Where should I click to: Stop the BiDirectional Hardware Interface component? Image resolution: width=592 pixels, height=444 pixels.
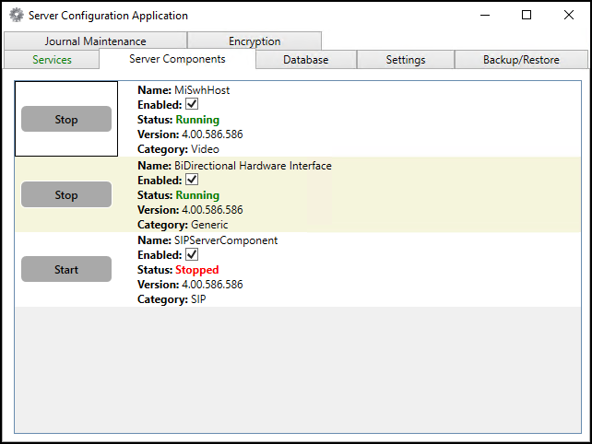(x=66, y=195)
